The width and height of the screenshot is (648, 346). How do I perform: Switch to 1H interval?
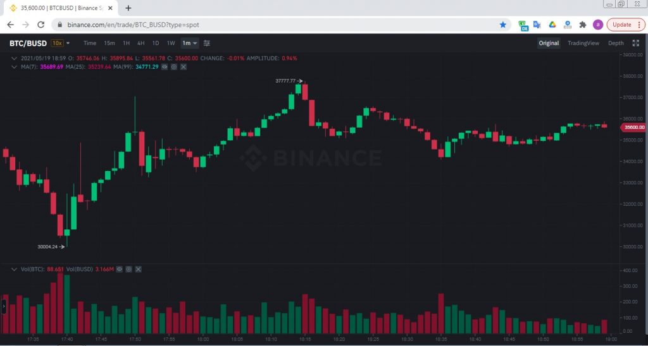click(x=127, y=44)
